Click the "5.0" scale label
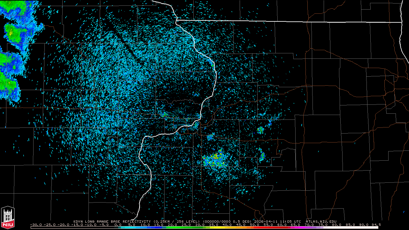 coord(132,225)
